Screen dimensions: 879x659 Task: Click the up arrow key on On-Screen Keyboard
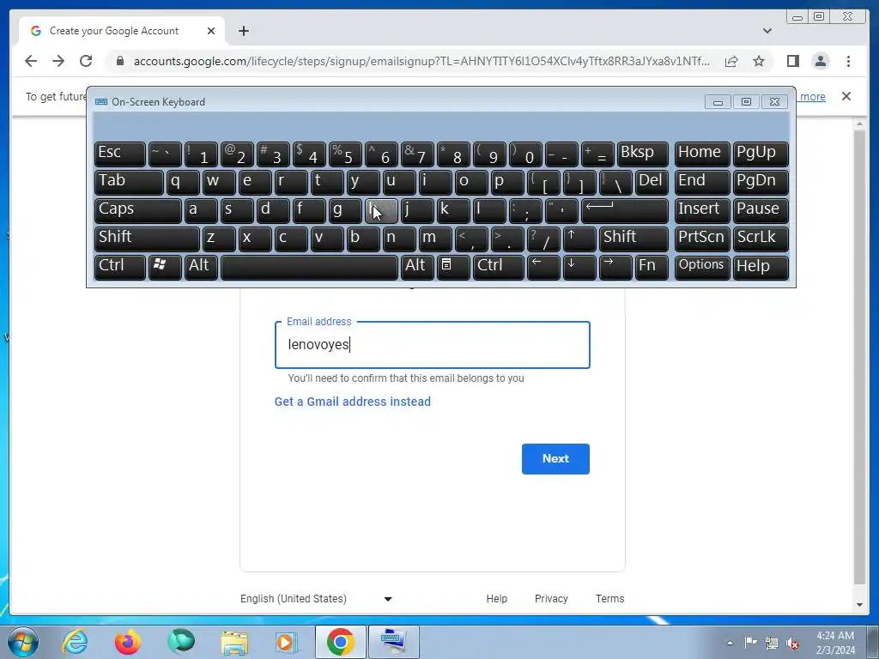click(x=579, y=239)
